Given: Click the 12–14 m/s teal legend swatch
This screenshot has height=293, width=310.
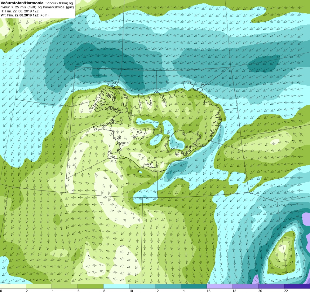Looking at the screenshot, I should click(168, 286).
